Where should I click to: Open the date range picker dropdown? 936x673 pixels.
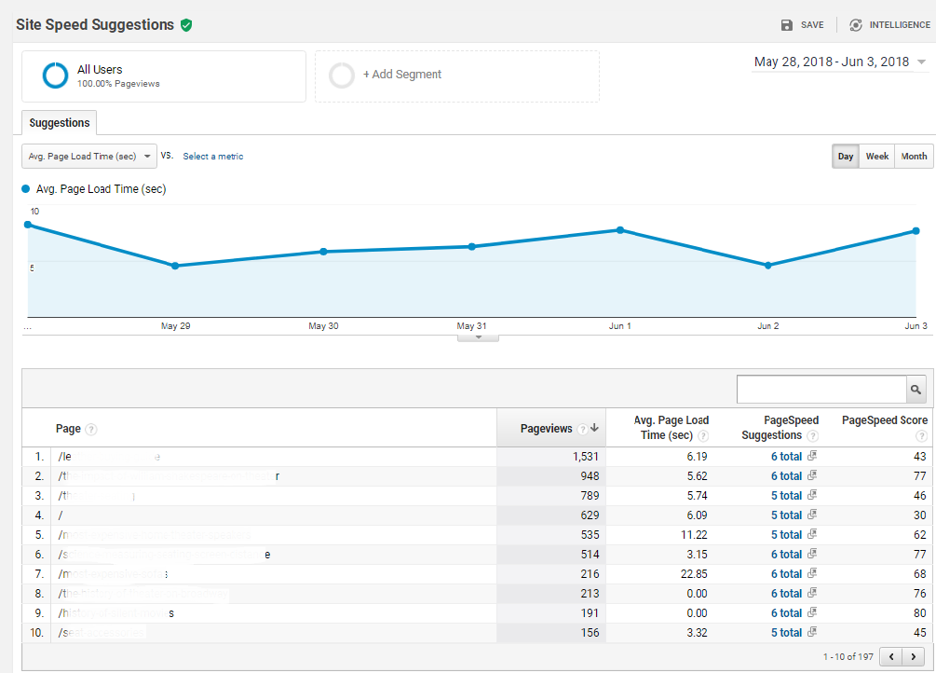click(x=839, y=62)
